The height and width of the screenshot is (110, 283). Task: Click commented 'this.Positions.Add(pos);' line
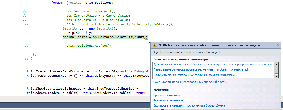[x=89, y=46]
